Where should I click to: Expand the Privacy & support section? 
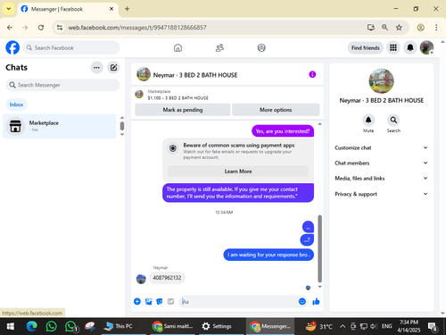(381, 194)
